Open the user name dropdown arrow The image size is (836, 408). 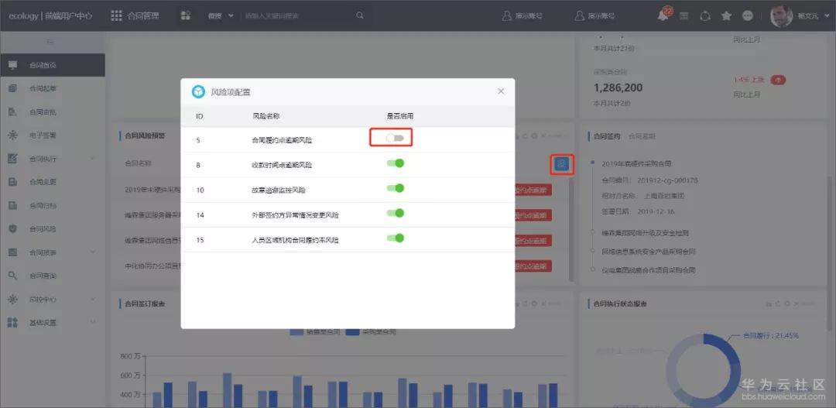click(827, 16)
